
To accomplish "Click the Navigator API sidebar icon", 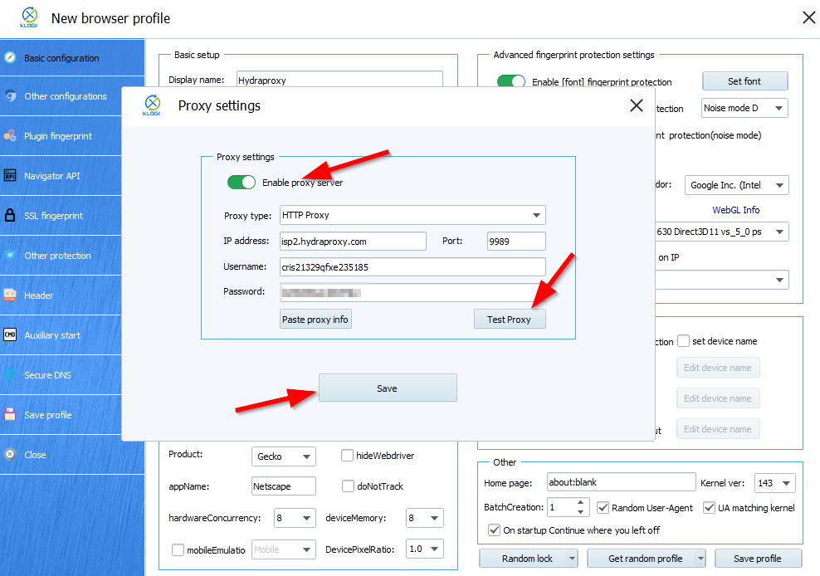I will pos(10,176).
